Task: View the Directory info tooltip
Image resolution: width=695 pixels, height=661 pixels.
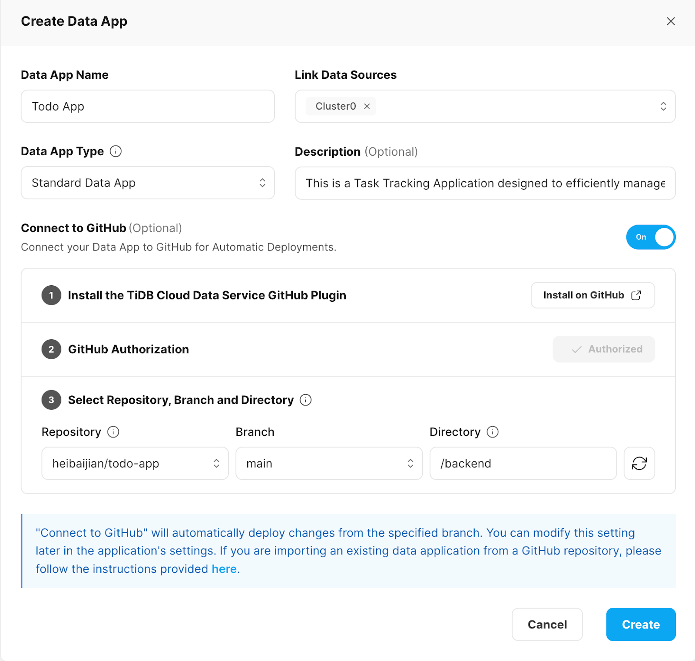Action: click(493, 432)
